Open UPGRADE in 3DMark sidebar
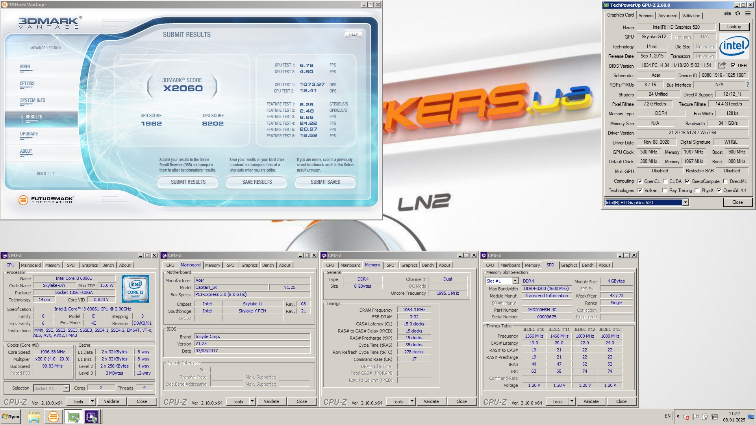This screenshot has height=425, width=756. point(29,134)
